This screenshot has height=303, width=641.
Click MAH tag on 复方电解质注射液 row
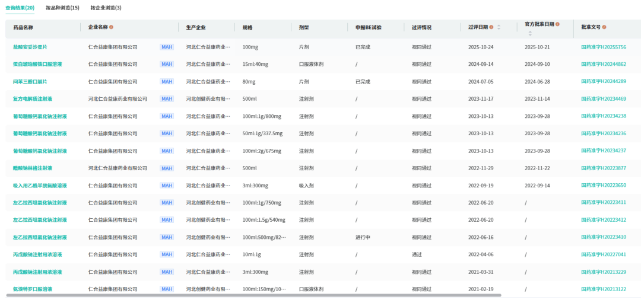click(167, 99)
